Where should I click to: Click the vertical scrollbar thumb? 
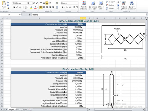tap(147, 35)
